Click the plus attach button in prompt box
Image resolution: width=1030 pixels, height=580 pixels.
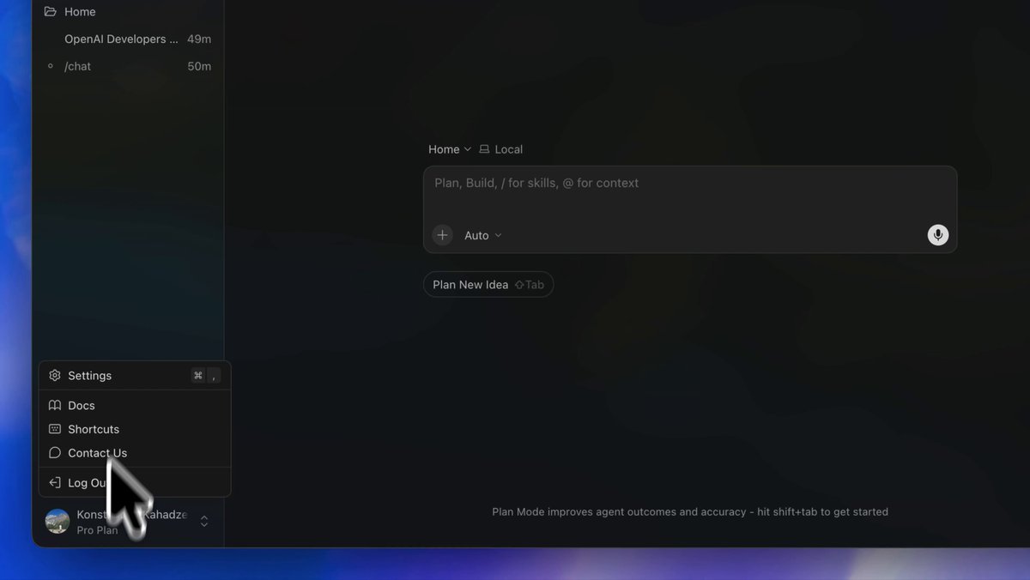442,235
